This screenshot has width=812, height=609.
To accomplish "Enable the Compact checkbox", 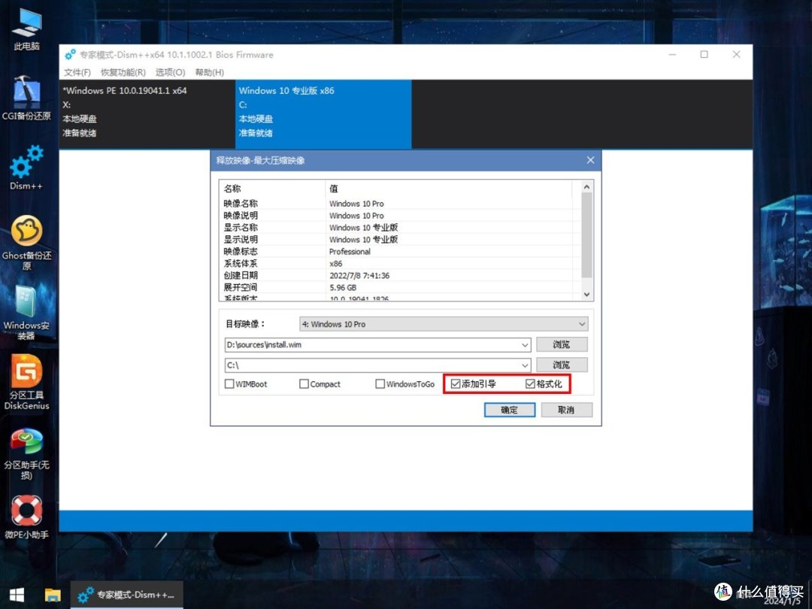I will click(x=304, y=383).
